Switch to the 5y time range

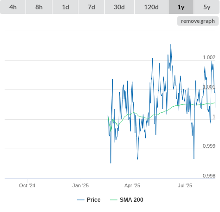[x=207, y=7]
